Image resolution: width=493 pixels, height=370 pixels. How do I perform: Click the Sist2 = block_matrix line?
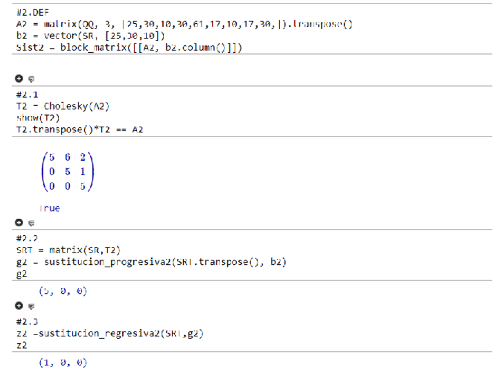coord(129,48)
